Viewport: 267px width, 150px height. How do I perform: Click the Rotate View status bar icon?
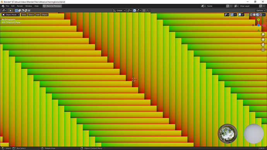coord(43,148)
